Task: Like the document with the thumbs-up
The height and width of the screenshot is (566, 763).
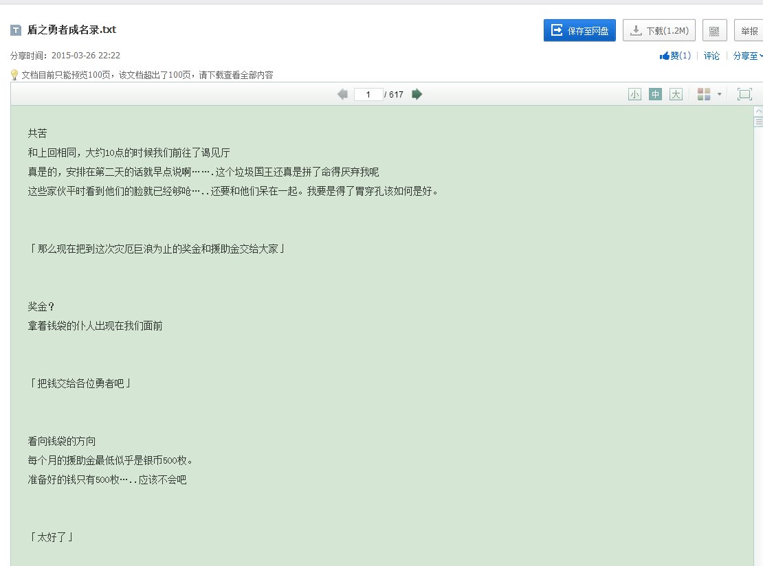Action: tap(677, 56)
